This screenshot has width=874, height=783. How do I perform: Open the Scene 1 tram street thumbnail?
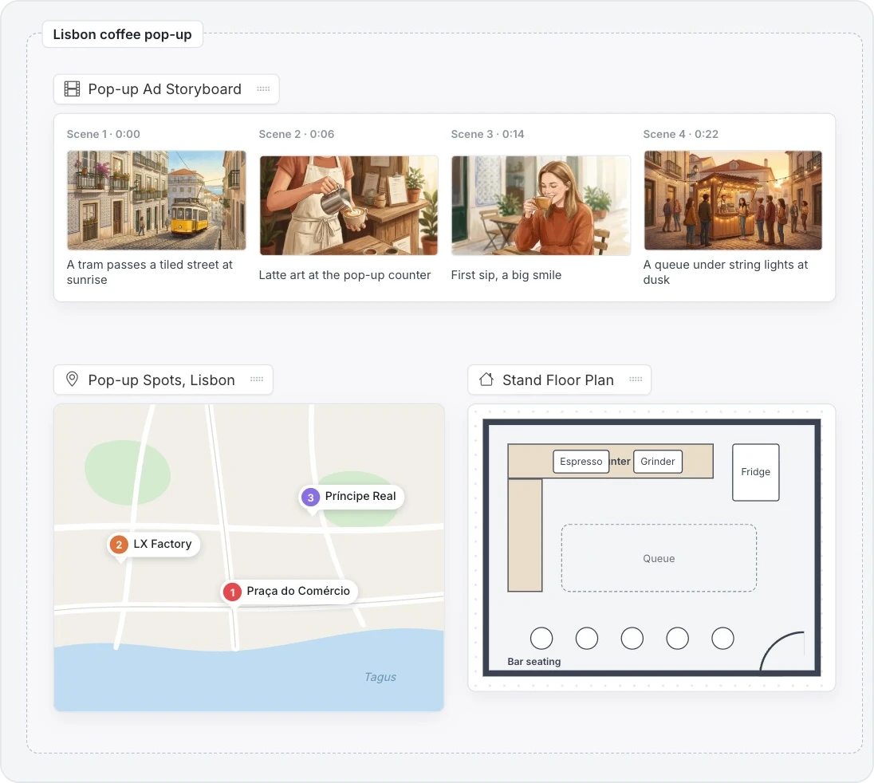click(x=156, y=200)
